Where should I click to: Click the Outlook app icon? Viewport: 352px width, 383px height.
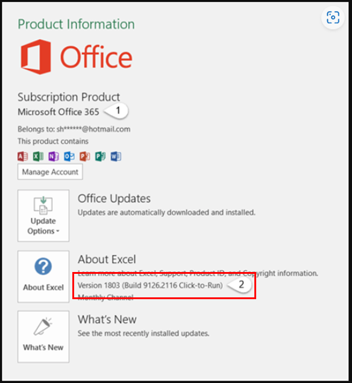coord(69,156)
